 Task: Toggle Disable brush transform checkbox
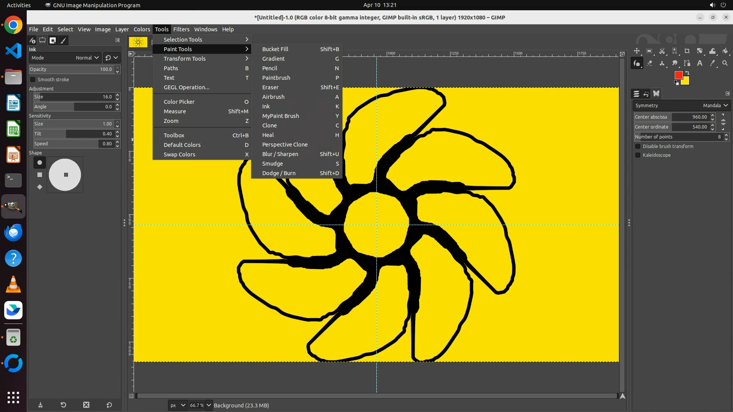[x=638, y=146]
